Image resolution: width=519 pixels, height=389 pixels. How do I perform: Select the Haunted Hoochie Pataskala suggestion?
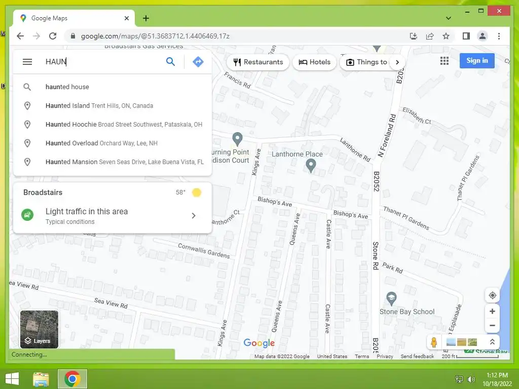(x=113, y=125)
